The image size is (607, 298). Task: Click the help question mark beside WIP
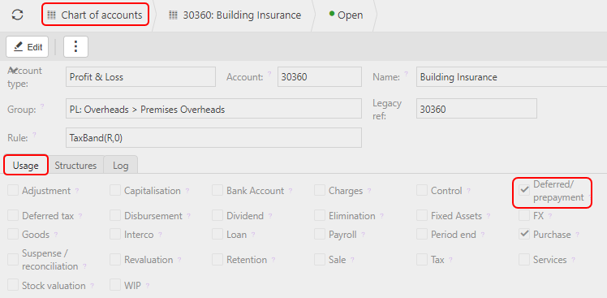[148, 286]
